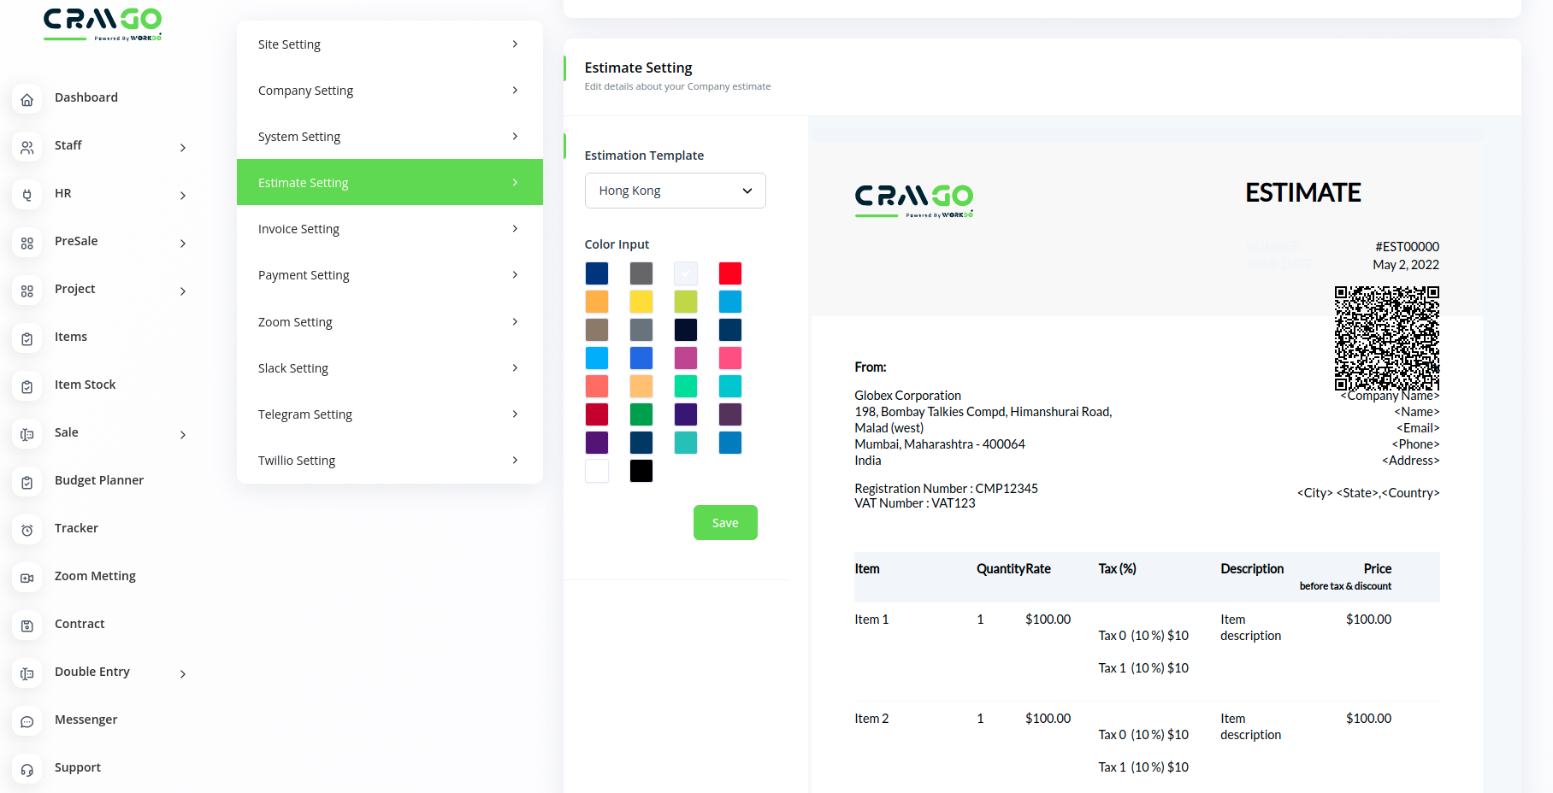Open Tracker page link

76,528
